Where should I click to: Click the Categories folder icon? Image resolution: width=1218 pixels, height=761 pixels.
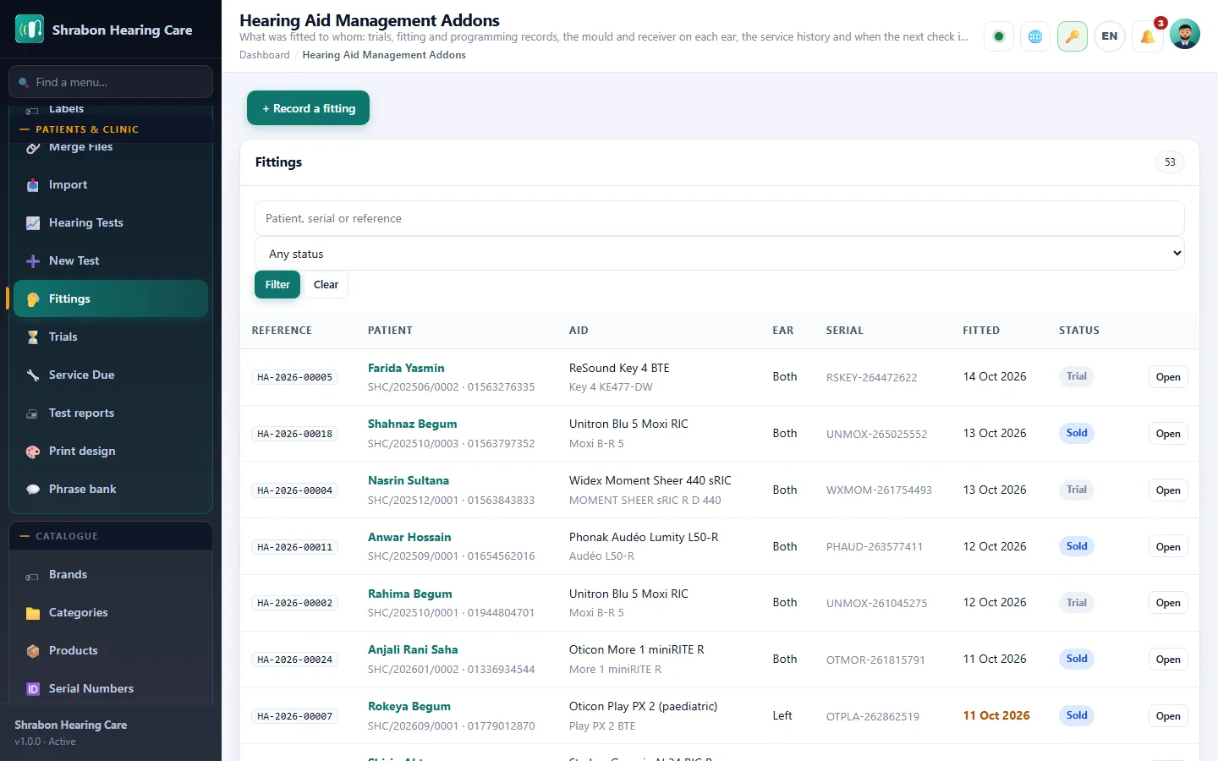point(33,613)
